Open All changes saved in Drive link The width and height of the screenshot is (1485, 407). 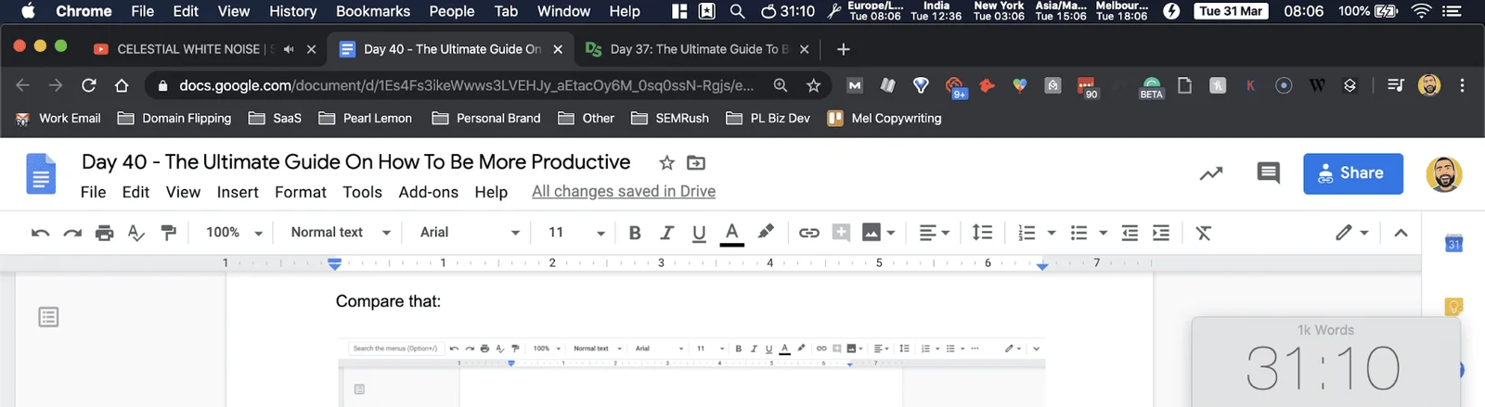click(x=624, y=191)
